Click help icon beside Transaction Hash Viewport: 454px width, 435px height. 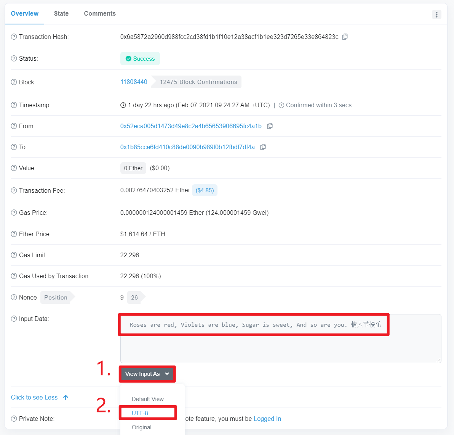click(14, 37)
